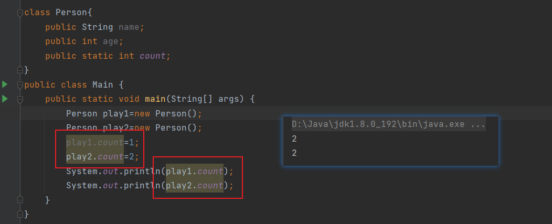This screenshot has width=552, height=224.
Task: Click the run arrow beside class Main
Action: pyautogui.click(x=5, y=84)
